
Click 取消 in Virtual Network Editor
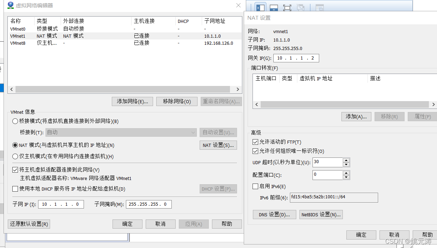[x=160, y=224]
